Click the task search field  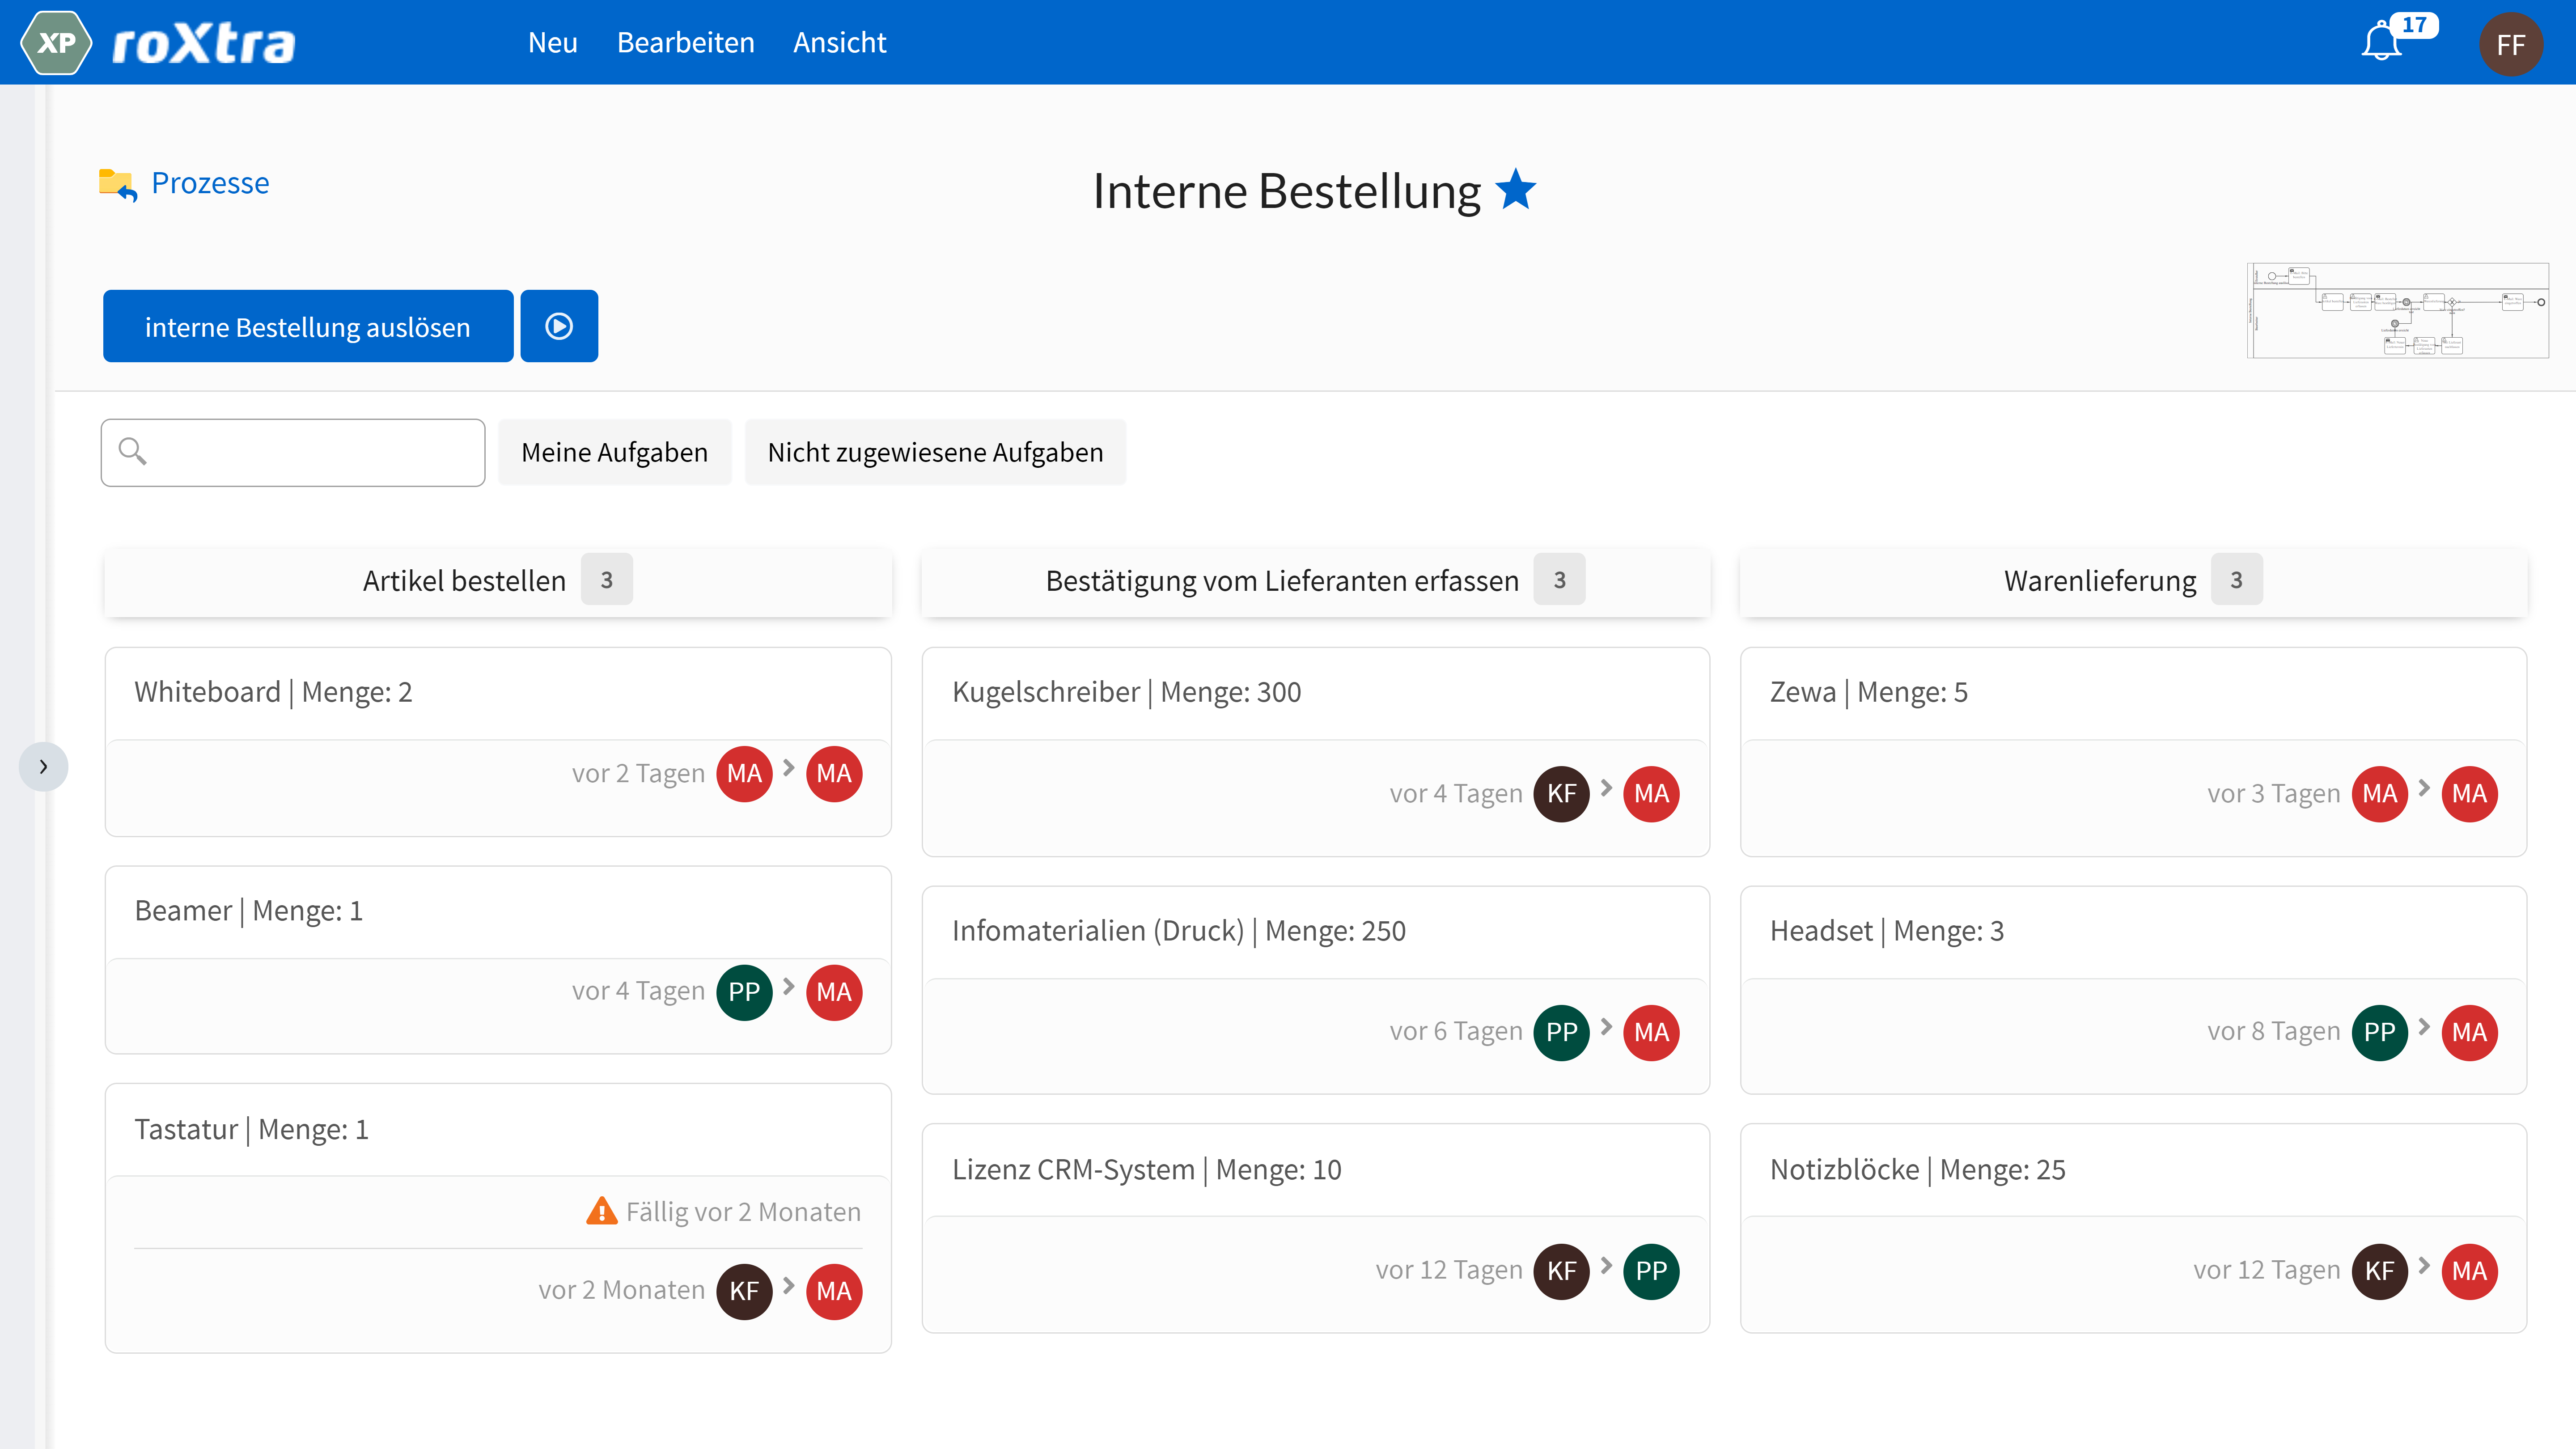tap(310, 452)
